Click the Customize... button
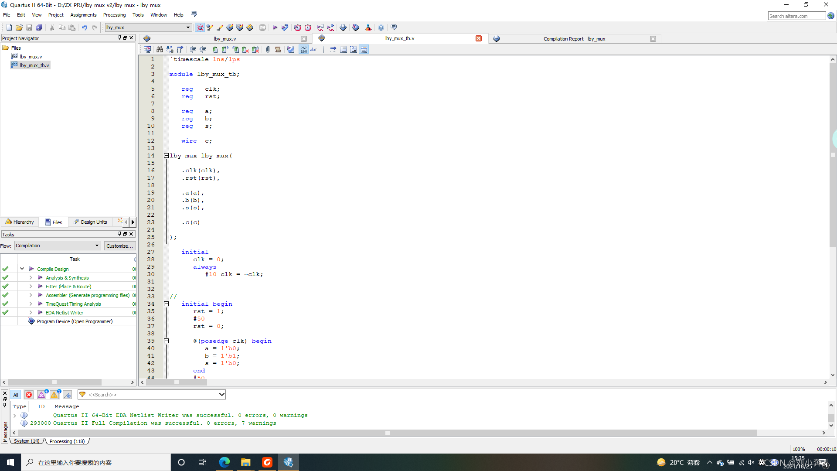 tap(119, 246)
